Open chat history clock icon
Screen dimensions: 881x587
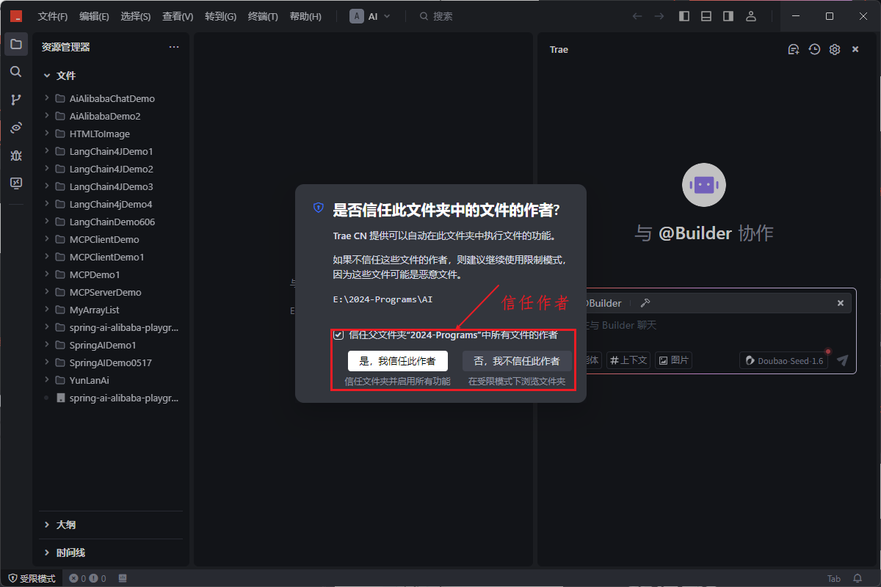tap(814, 49)
